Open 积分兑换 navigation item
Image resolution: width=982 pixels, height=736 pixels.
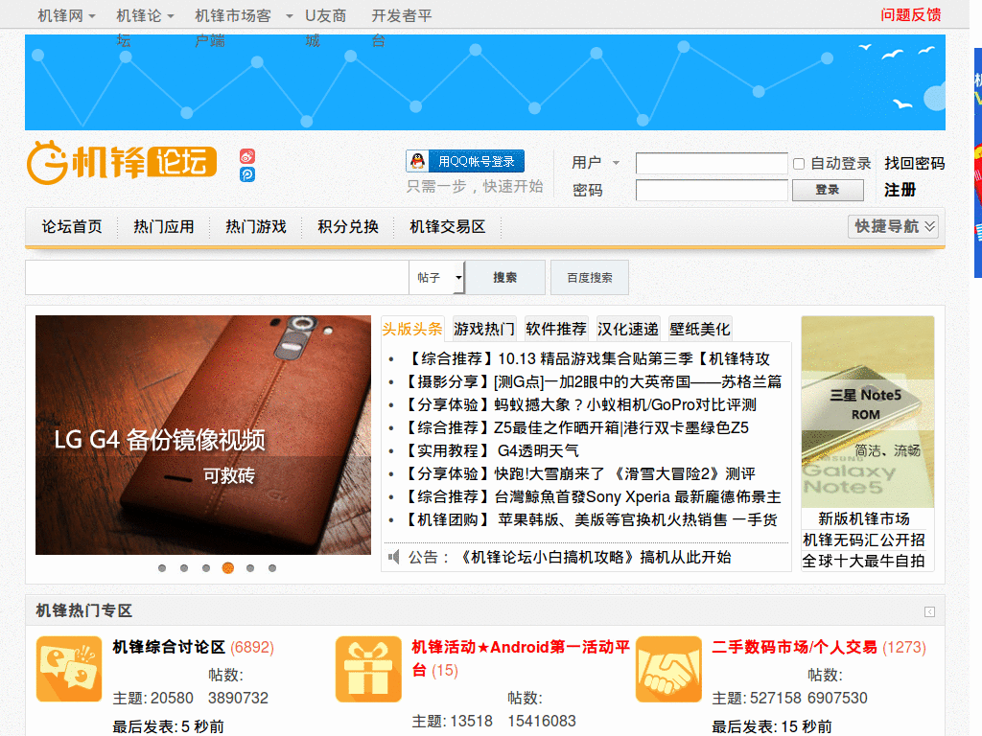point(348,226)
